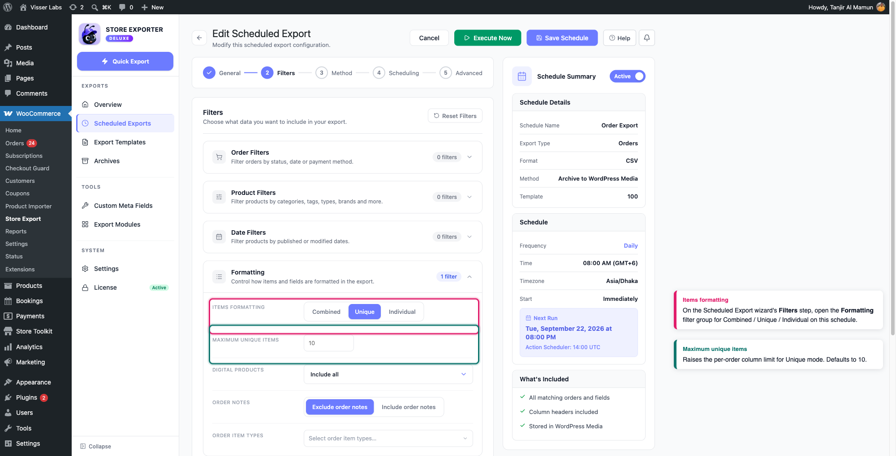Go to the Filters wizard step
896x456 pixels.
point(278,73)
